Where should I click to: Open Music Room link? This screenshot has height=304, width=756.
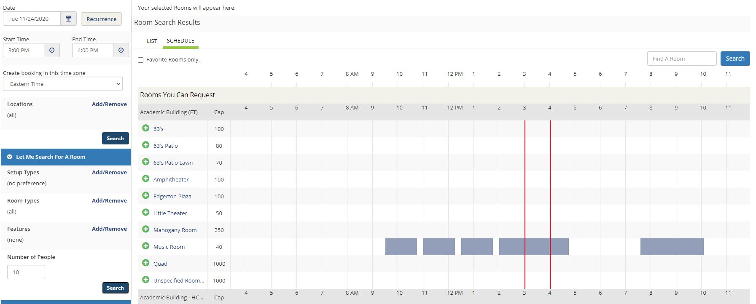[x=169, y=247]
